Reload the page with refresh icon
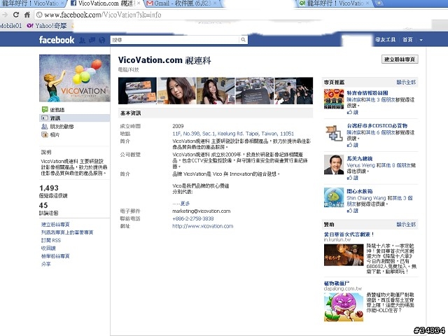448x336 pixels. tap(16, 15)
